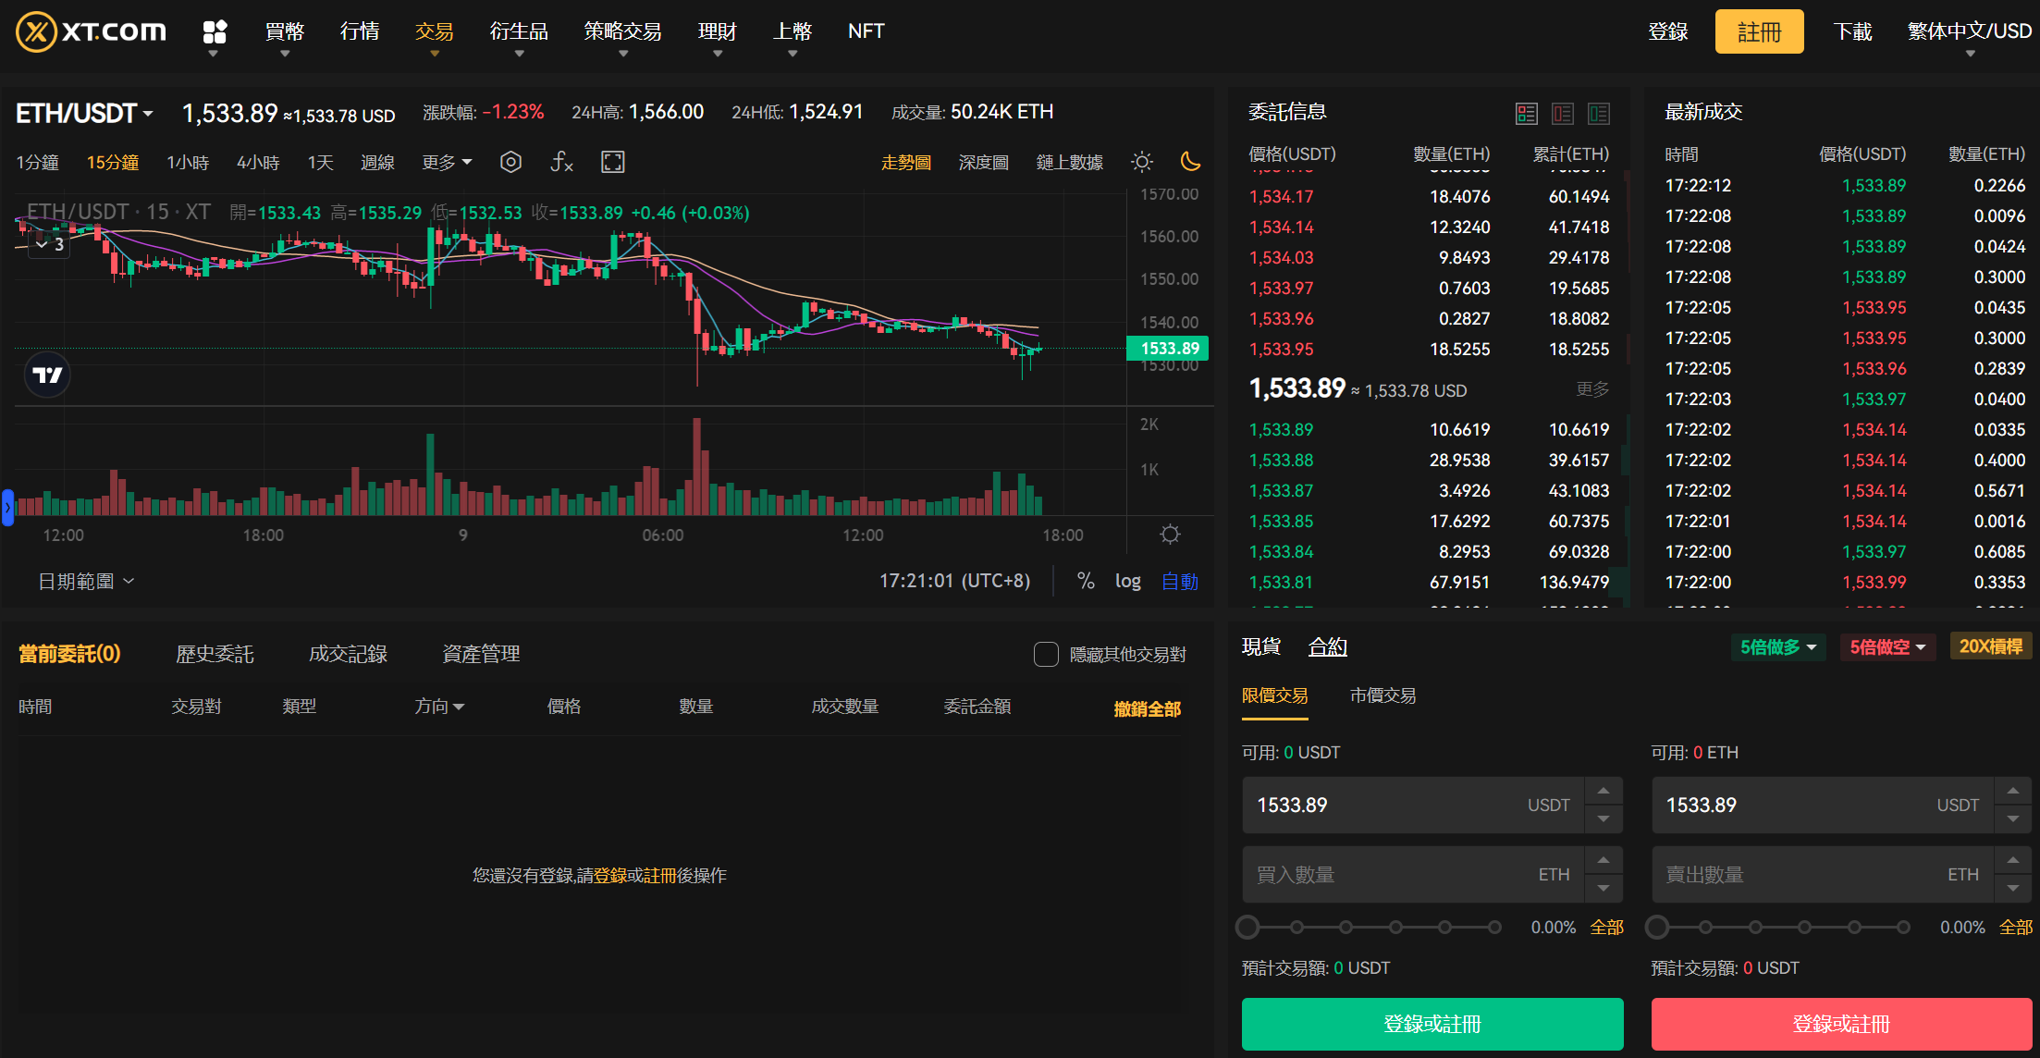Open the apps grid menu icon
Viewport: 2040px width, 1058px height.
pyautogui.click(x=215, y=32)
